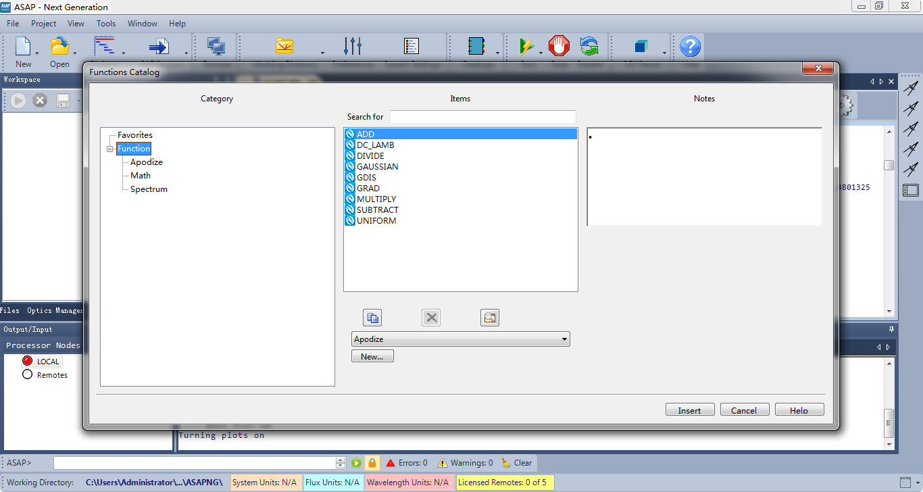Click the copy item icon below Items list
Viewport: 923px width, 492px height.
tap(372, 318)
